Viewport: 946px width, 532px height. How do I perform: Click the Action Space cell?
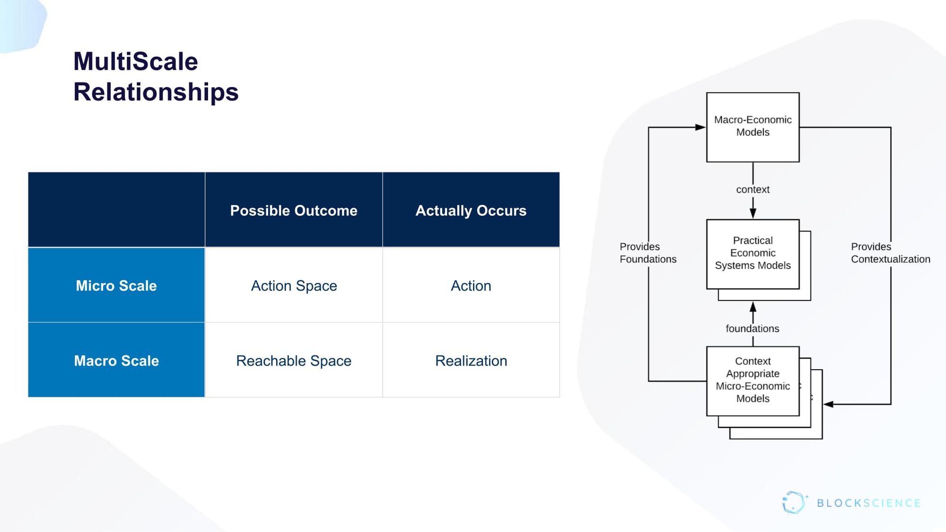tap(293, 285)
